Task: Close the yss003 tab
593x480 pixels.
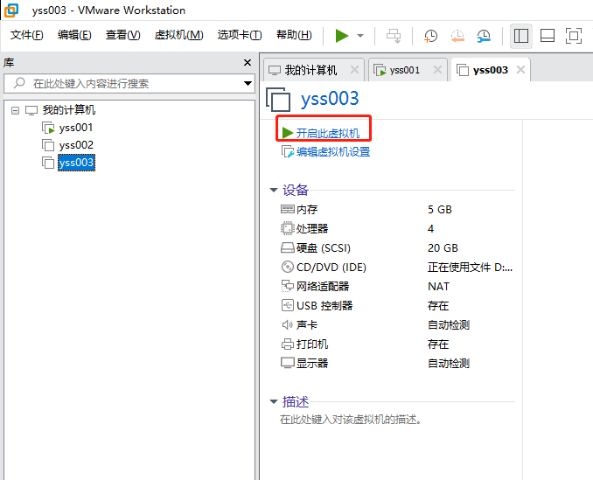Action: (x=520, y=70)
